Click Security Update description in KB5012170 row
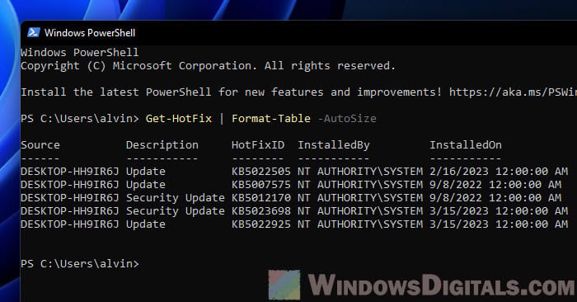 click(175, 198)
